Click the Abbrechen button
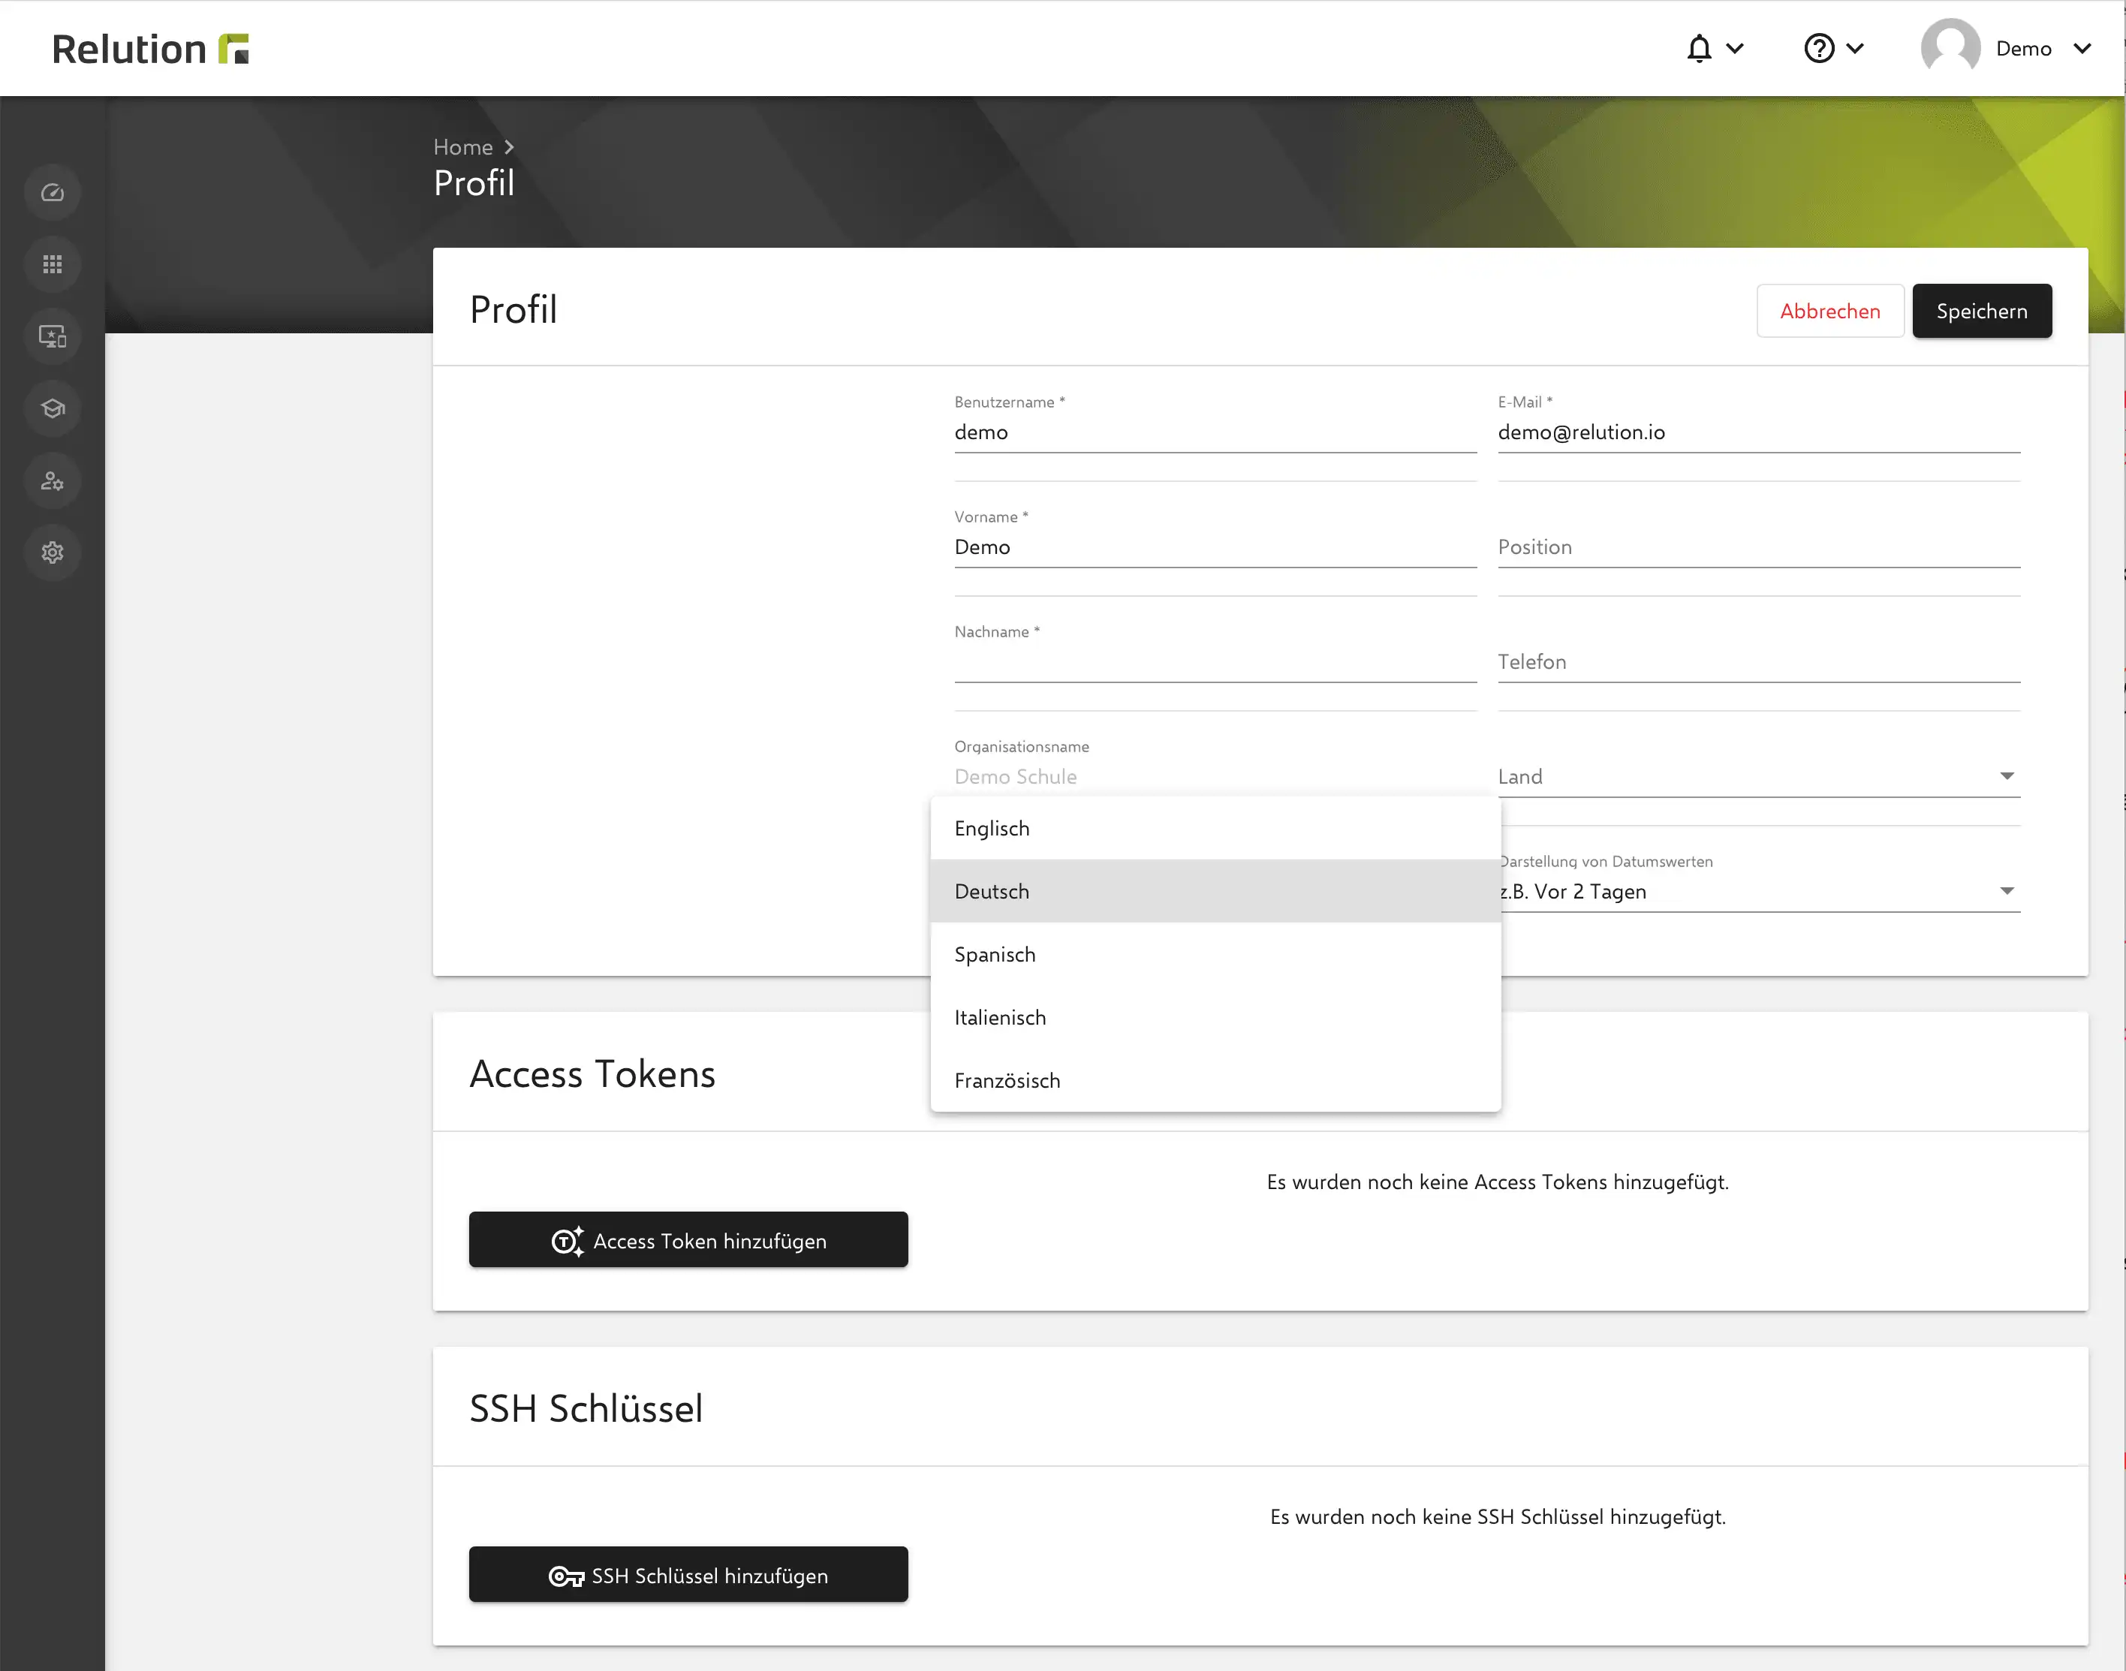The width and height of the screenshot is (2126, 1671). 1829,311
